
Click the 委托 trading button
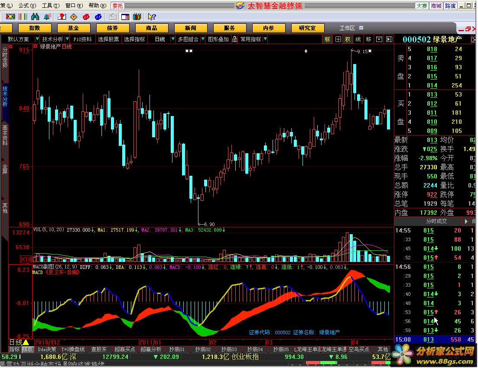(117, 6)
